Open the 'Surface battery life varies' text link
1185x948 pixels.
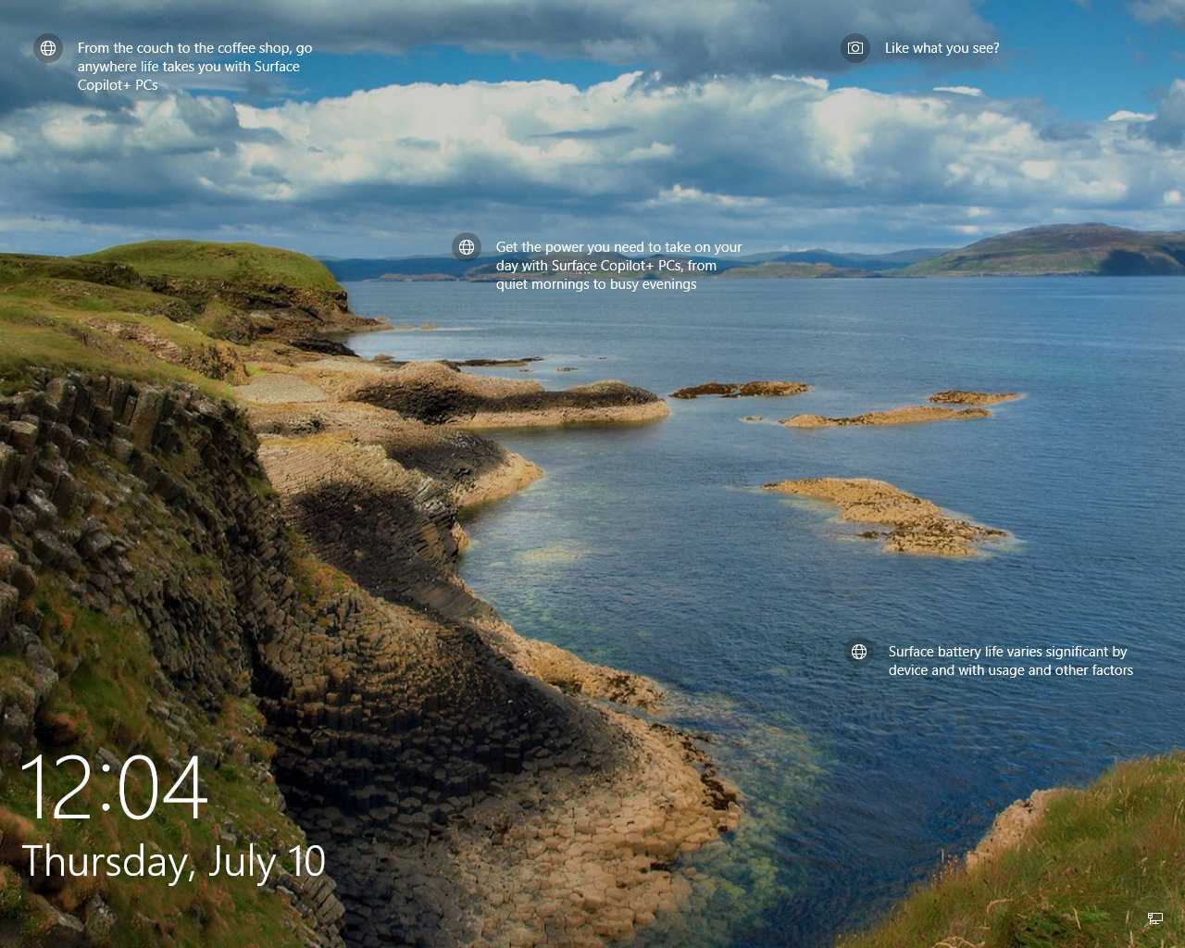1010,661
